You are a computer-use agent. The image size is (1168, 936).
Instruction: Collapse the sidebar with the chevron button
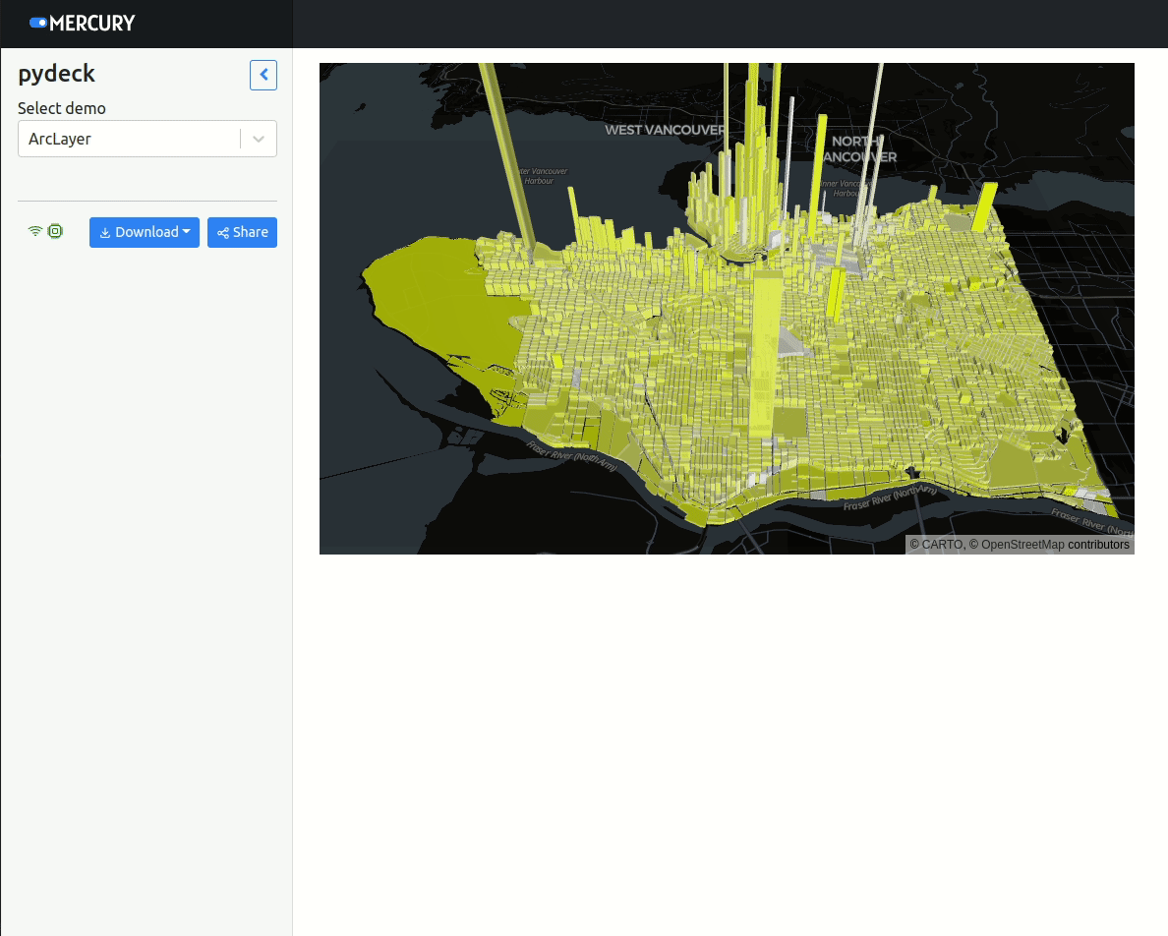263,75
